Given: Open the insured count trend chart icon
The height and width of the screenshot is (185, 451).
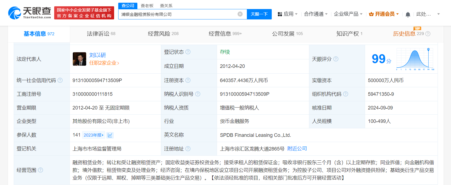Looking at the screenshot, I should (x=110, y=135).
